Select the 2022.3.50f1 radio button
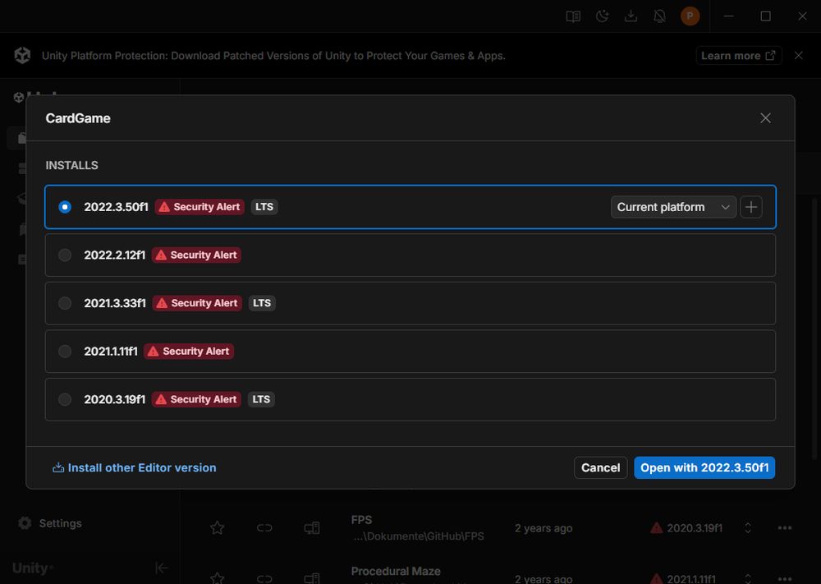 point(65,207)
